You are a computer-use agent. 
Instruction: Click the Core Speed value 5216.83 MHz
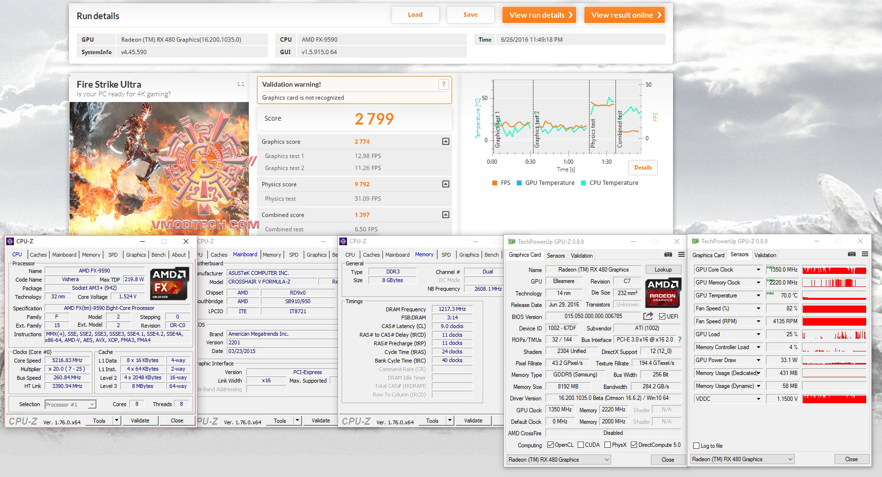click(67, 361)
